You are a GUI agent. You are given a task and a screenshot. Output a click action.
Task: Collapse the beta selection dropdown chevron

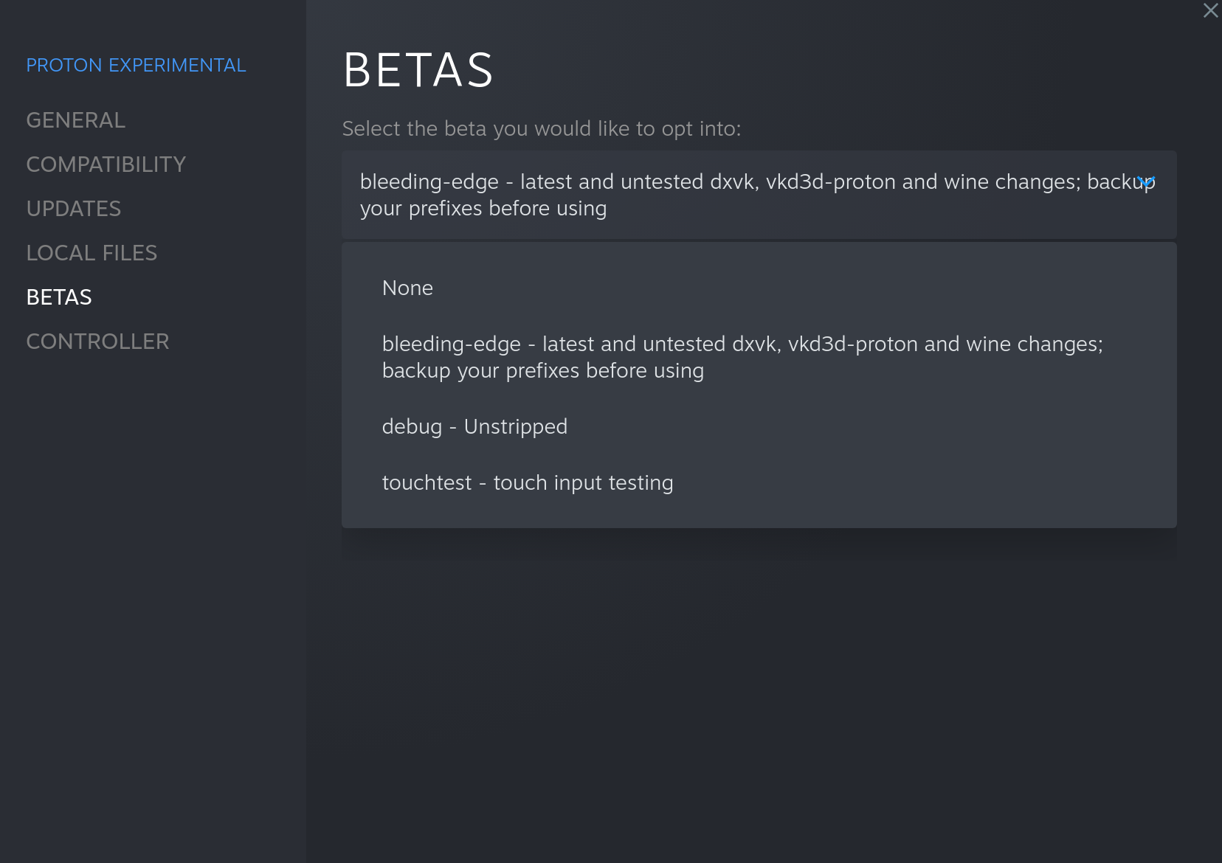(x=1145, y=181)
